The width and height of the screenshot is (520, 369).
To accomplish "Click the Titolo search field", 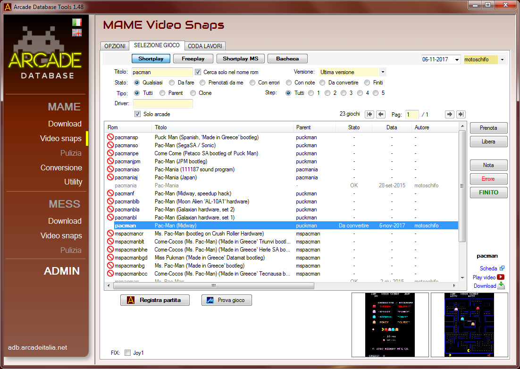I will tap(162, 72).
